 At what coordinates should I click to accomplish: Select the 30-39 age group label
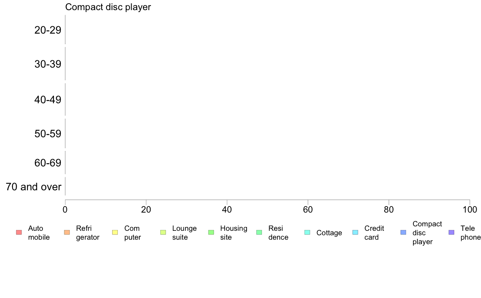(x=48, y=64)
